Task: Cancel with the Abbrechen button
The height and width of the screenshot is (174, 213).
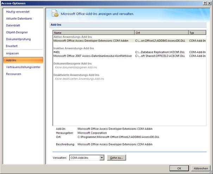Action: tap(201, 168)
